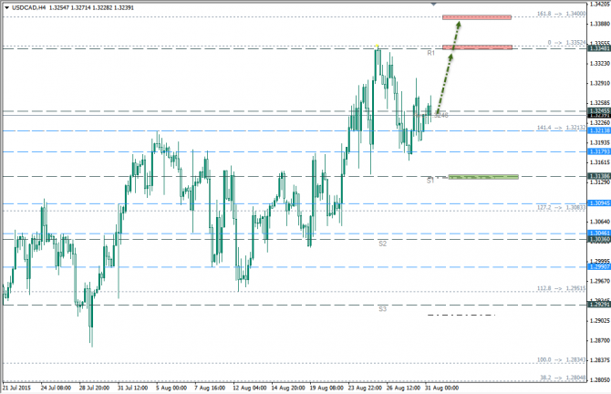611x394 pixels.
Task: Click the 1.29670 price scale value
Action: coord(600,281)
